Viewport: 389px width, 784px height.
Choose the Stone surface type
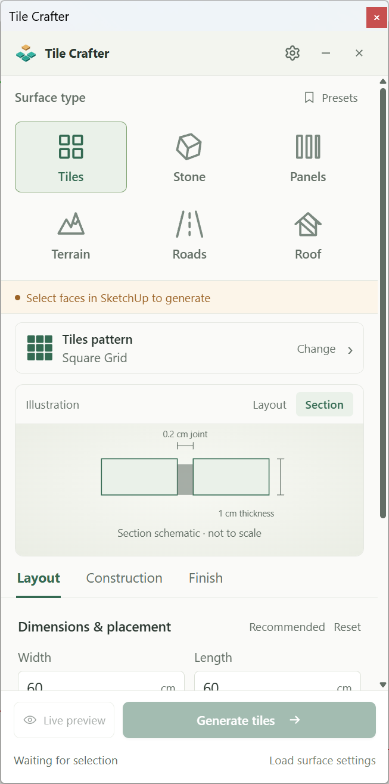189,157
